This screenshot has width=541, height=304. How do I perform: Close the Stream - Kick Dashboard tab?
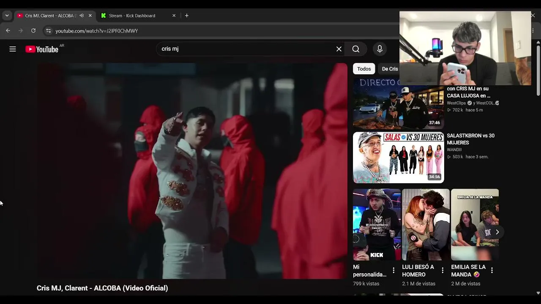174,16
